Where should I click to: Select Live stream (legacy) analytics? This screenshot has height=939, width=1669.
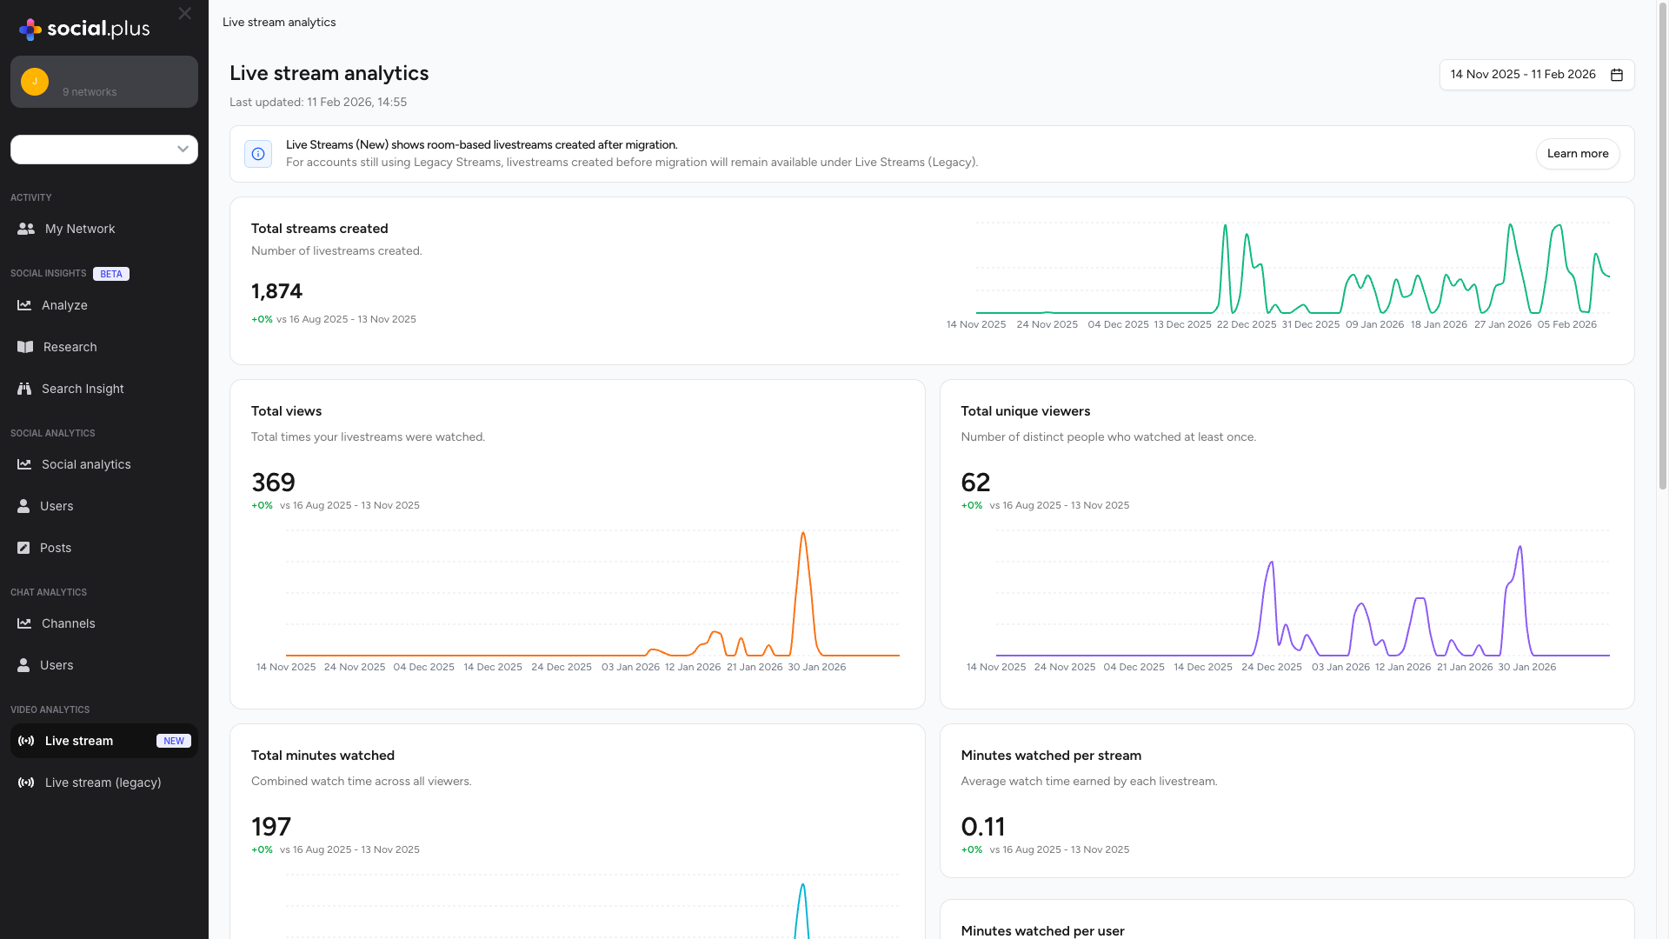coord(103,782)
